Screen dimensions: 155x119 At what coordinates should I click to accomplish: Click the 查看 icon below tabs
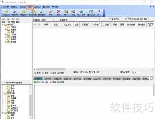pos(61,82)
